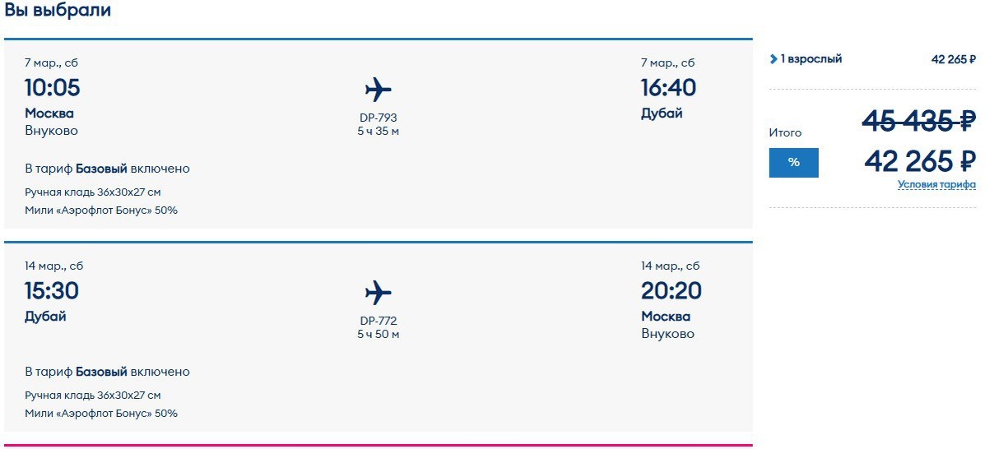Click Базовый tariff text in return flight
The image size is (985, 449).
pos(101,372)
